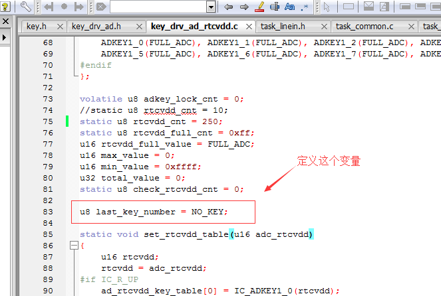Toggle the selected text search icon
The width and height of the screenshot is (441, 296).
click(x=275, y=7)
